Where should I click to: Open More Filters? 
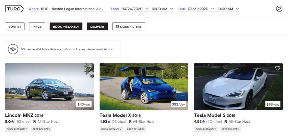(129, 27)
